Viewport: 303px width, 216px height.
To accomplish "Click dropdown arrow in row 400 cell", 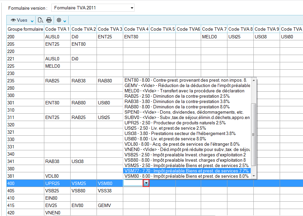I will click(x=146, y=183).
